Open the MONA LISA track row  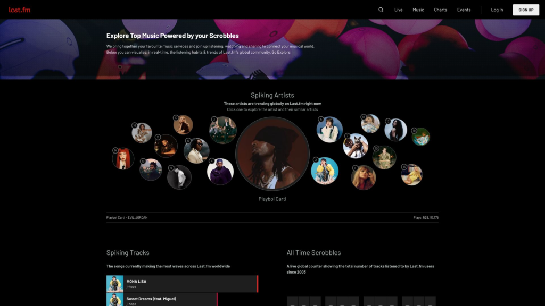[x=182, y=284]
